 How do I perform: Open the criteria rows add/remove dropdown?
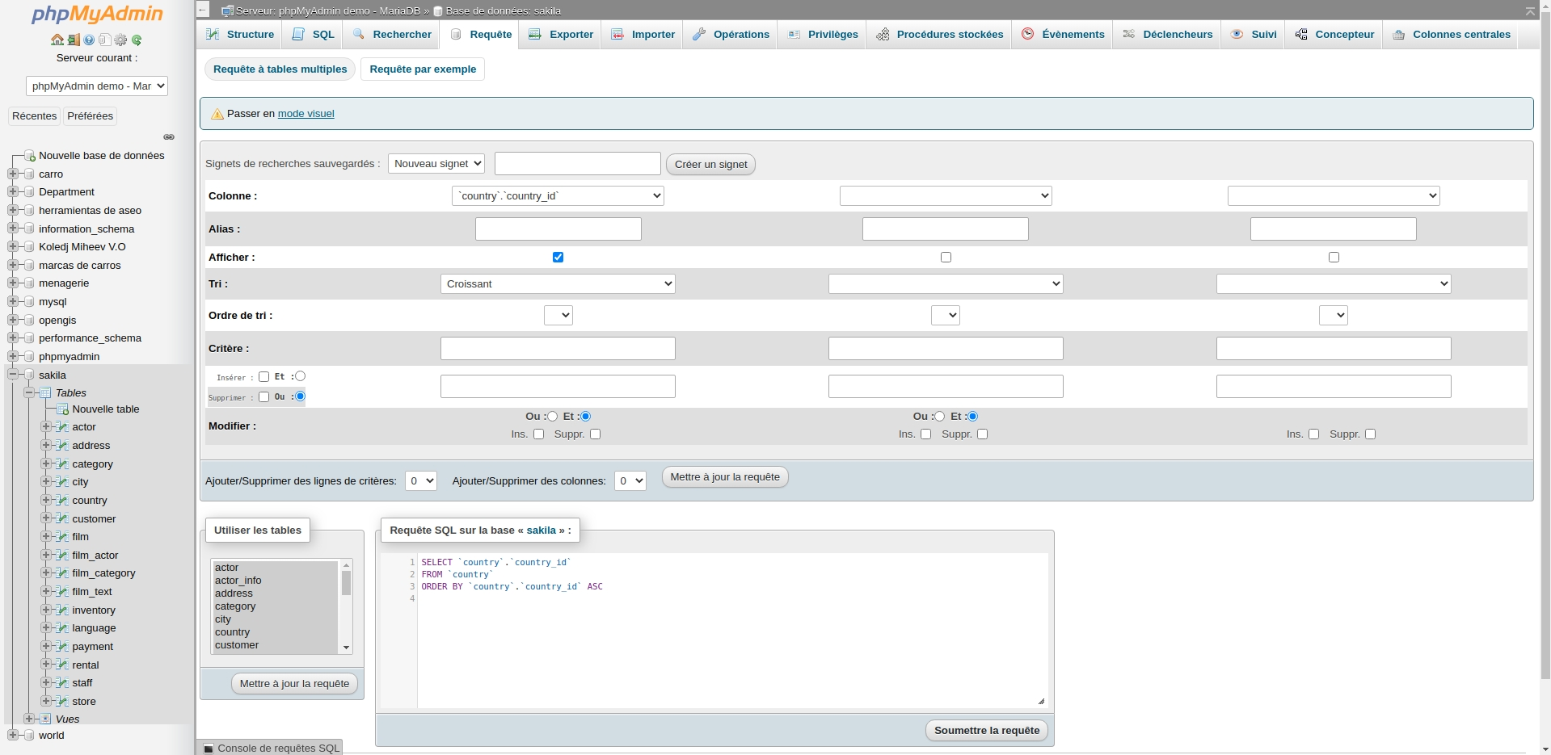[x=420, y=480]
